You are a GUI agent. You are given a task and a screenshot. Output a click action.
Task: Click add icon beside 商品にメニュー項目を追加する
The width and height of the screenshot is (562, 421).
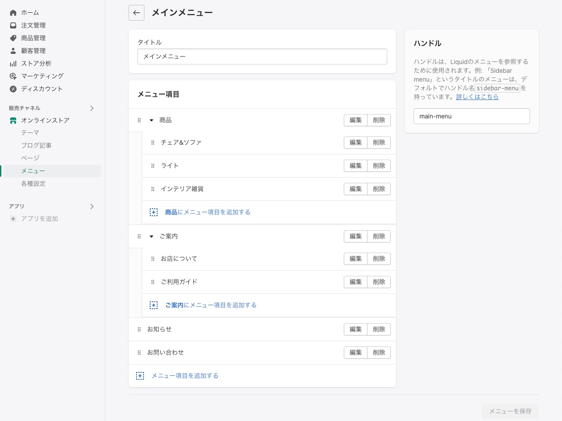154,212
